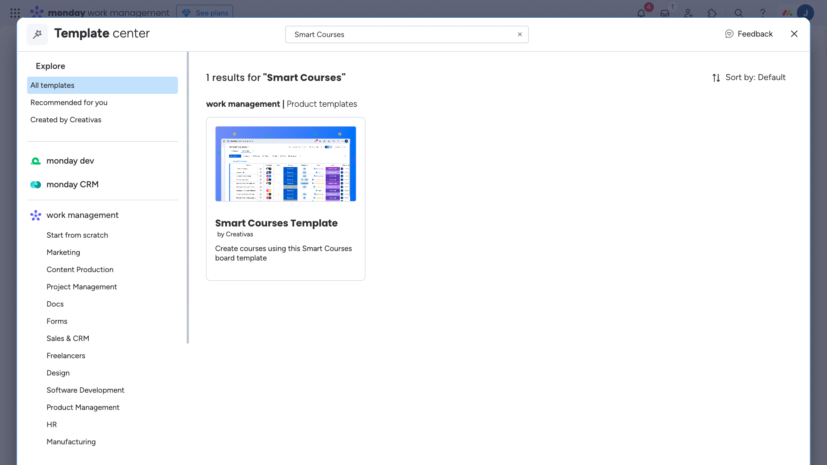Viewport: 827px width, 465px height.
Task: Click the sidebar vertical scrollbar
Action: pyautogui.click(x=188, y=198)
